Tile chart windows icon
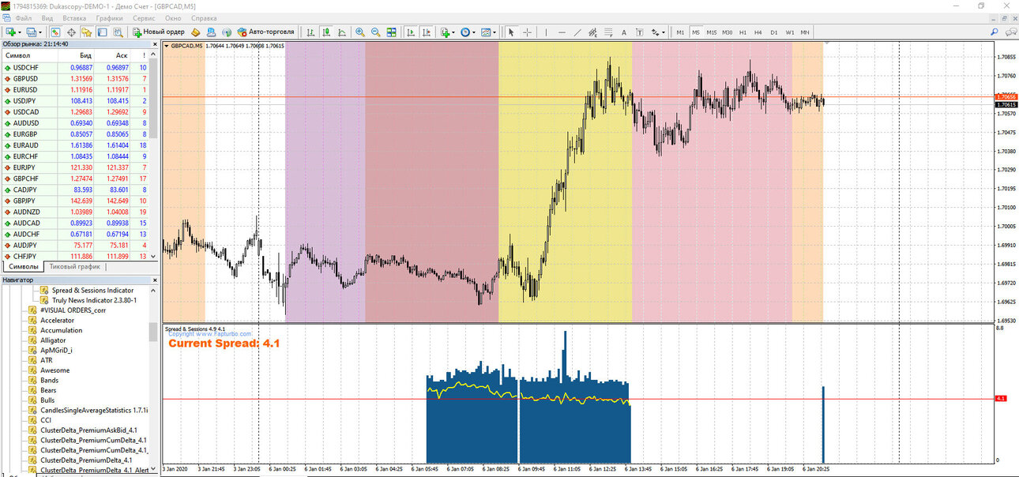The width and height of the screenshot is (1019, 477). [391, 32]
